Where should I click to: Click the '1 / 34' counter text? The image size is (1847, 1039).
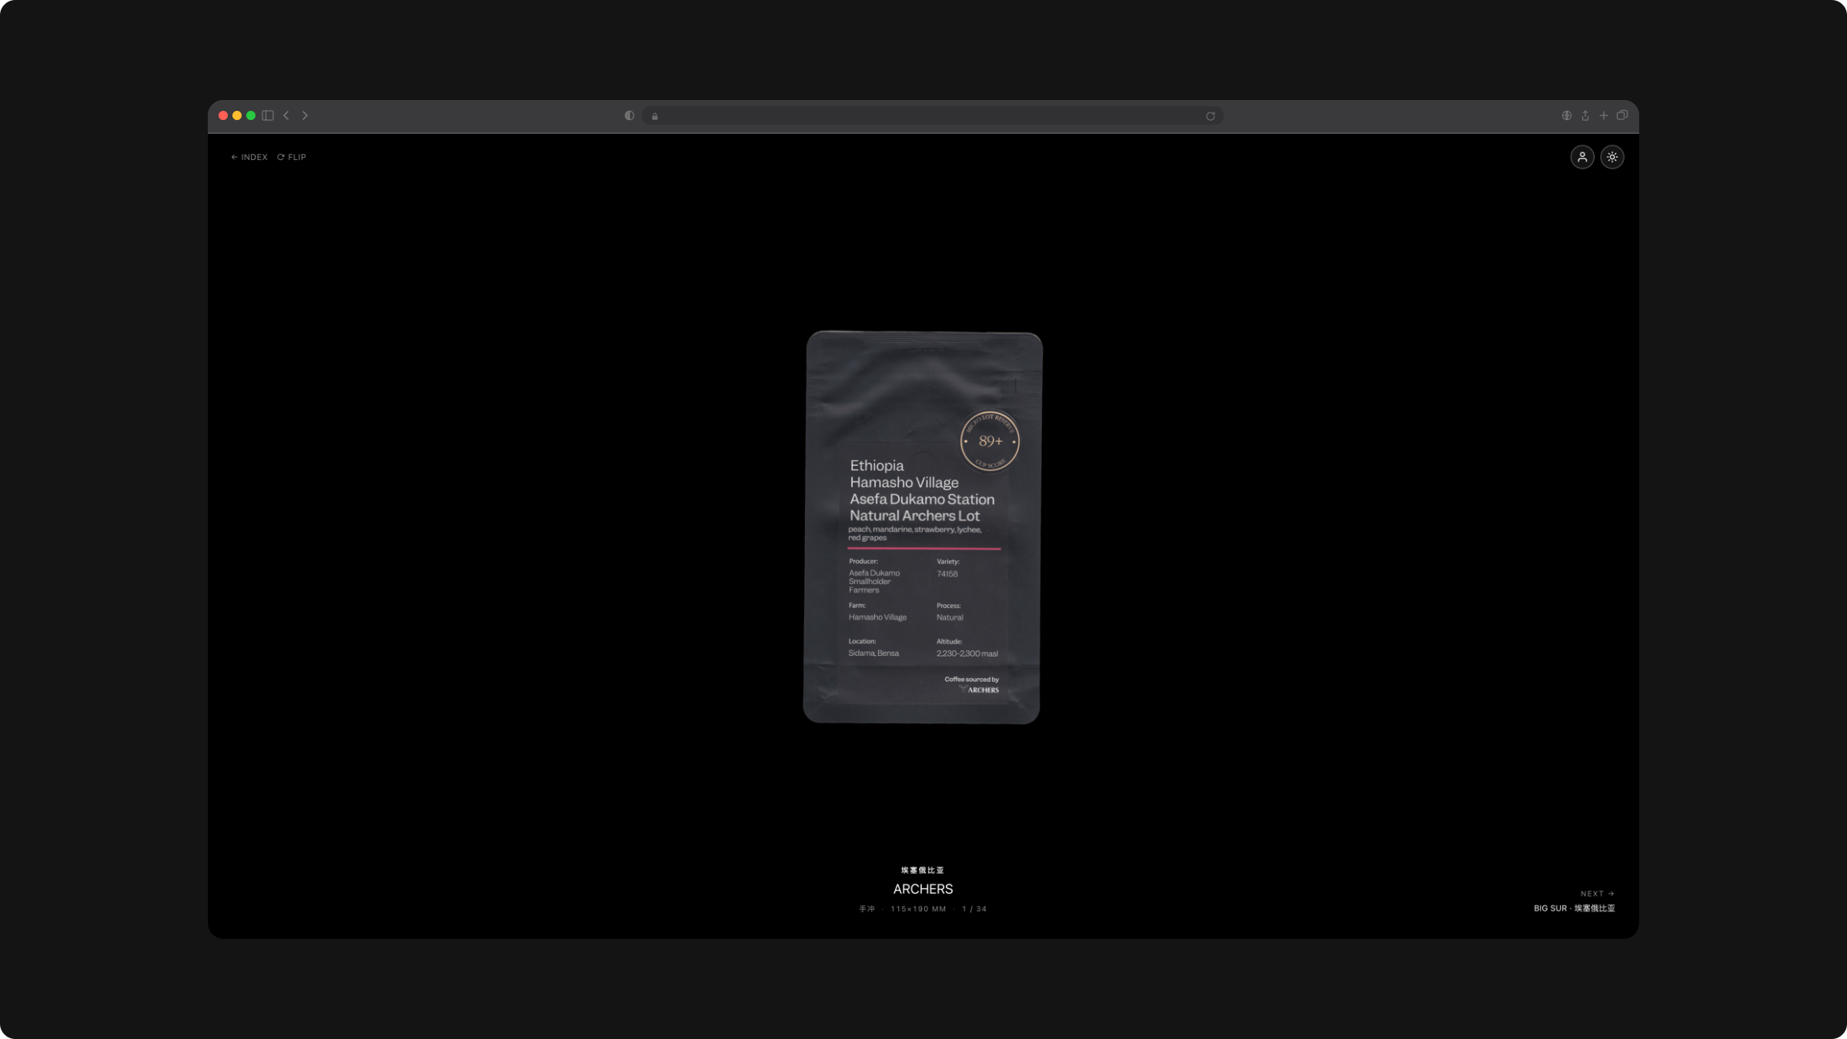pos(974,909)
